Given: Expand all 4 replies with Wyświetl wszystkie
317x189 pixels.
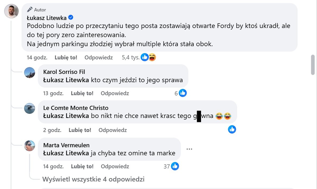Looking at the screenshot, I should (93, 179).
